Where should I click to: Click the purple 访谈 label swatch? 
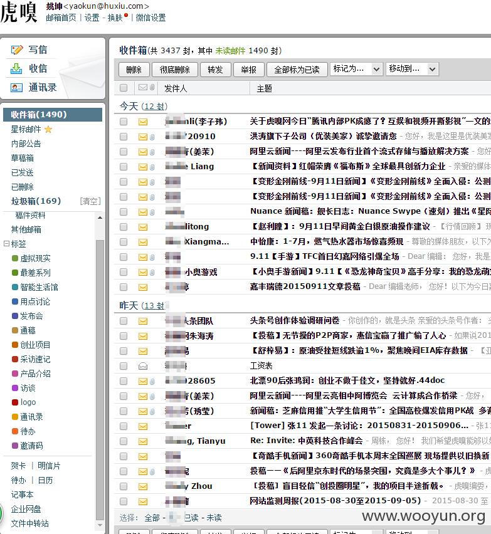15,388
